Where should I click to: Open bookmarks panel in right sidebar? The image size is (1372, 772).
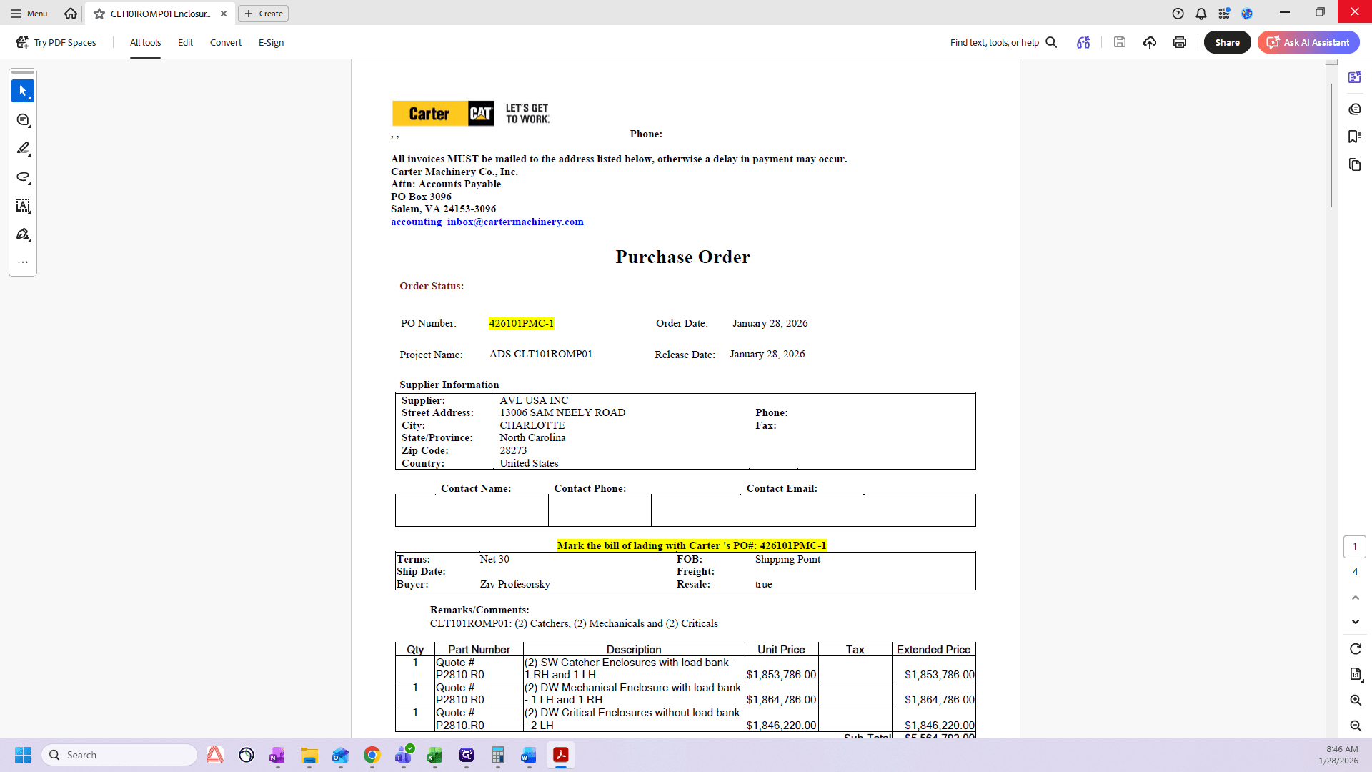1355,137
